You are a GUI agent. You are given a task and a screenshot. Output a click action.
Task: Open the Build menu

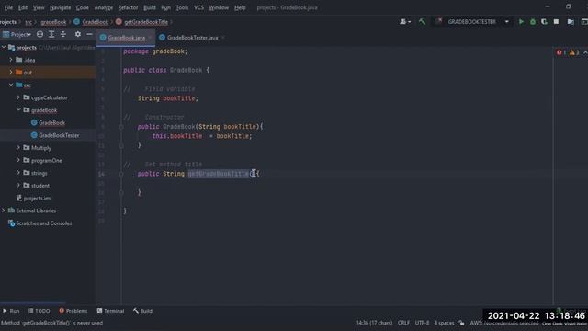(x=150, y=7)
